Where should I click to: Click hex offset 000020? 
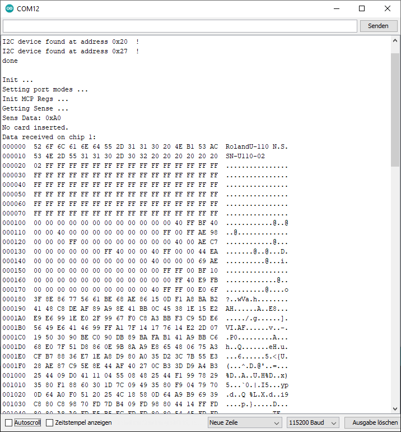pyautogui.click(x=14, y=166)
